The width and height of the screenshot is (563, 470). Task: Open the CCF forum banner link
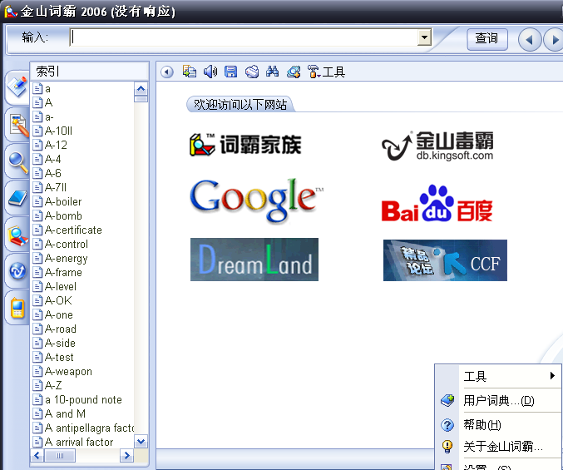tap(445, 260)
